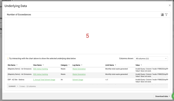The width and height of the screenshot is (174, 101).
Task: Select first Monthly total waste generated cell
Action: [x=117, y=69]
